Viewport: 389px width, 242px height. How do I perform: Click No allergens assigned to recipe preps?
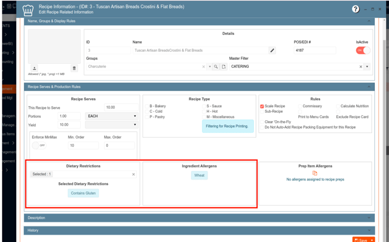tap(315, 179)
